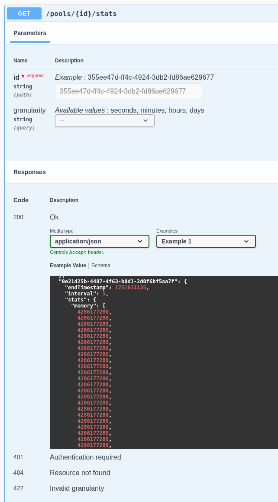The width and height of the screenshot is (278, 502).
Task: Click the "memory" array key
Action: click(x=84, y=306)
